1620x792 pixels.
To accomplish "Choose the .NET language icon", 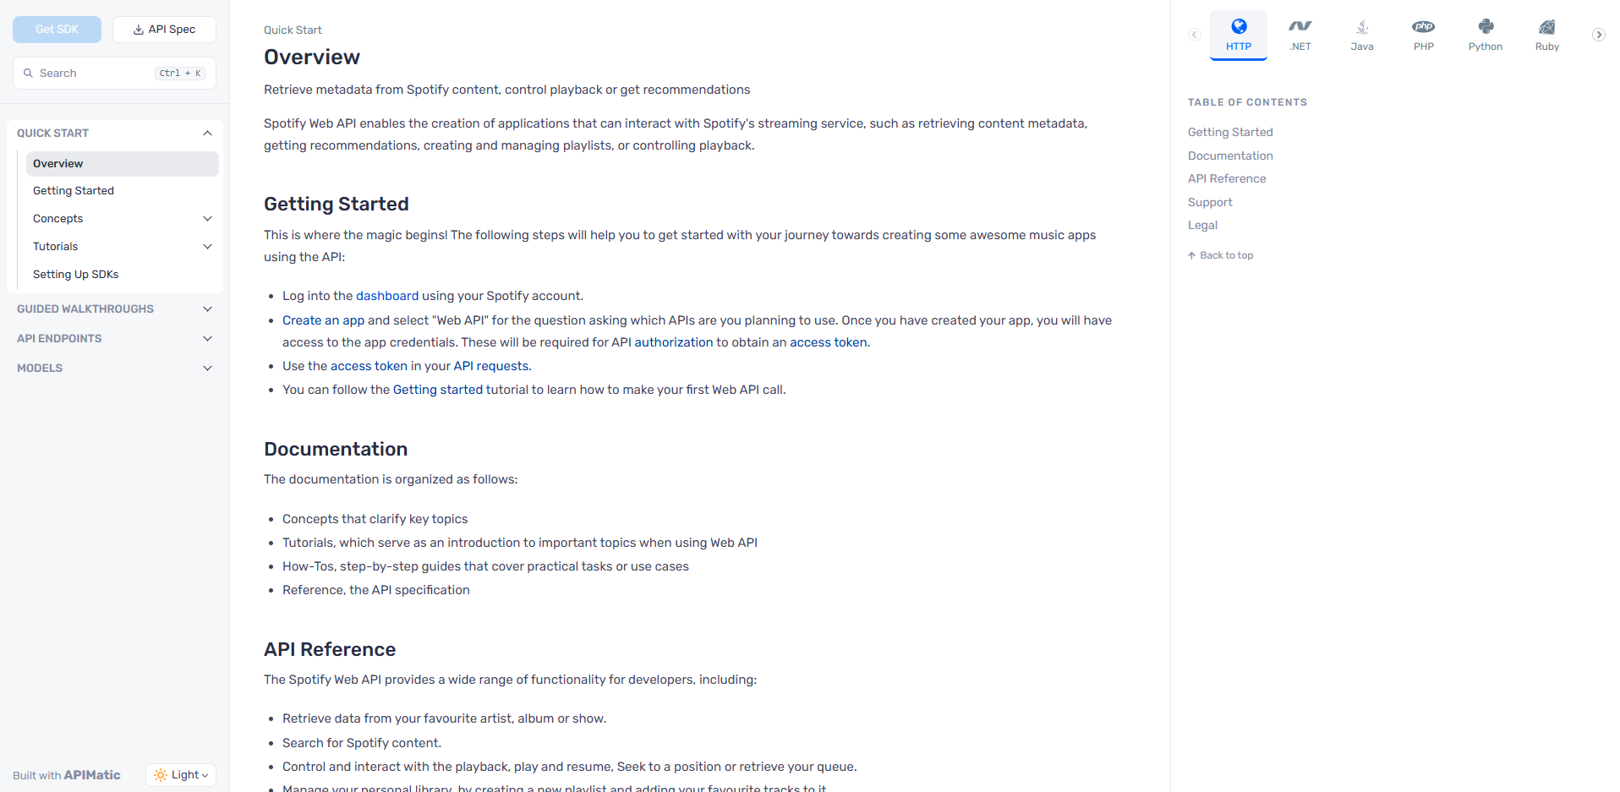I will tap(1300, 27).
